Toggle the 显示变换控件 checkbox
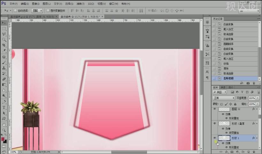262x154 pixels. [x=48, y=11]
